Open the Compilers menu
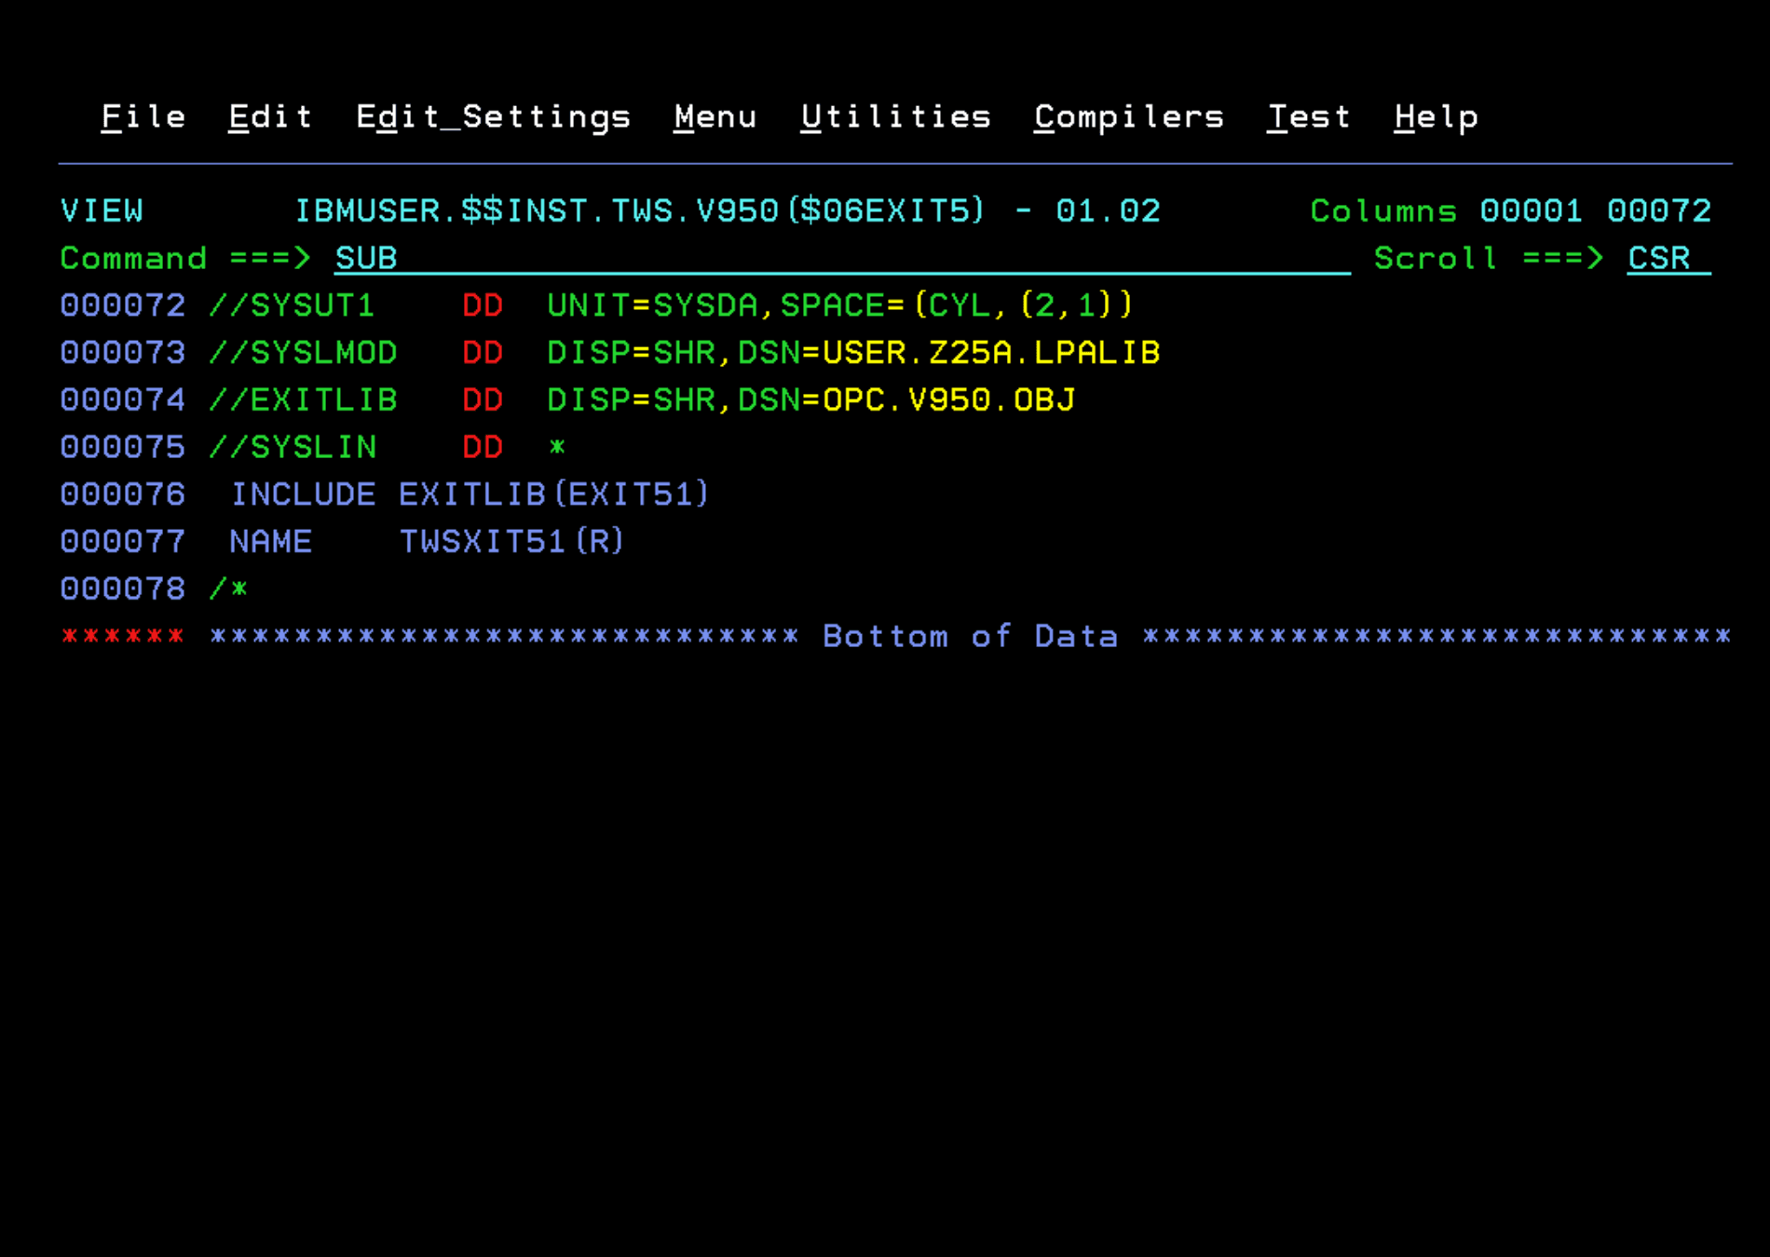1770x1257 pixels. tap(1128, 116)
